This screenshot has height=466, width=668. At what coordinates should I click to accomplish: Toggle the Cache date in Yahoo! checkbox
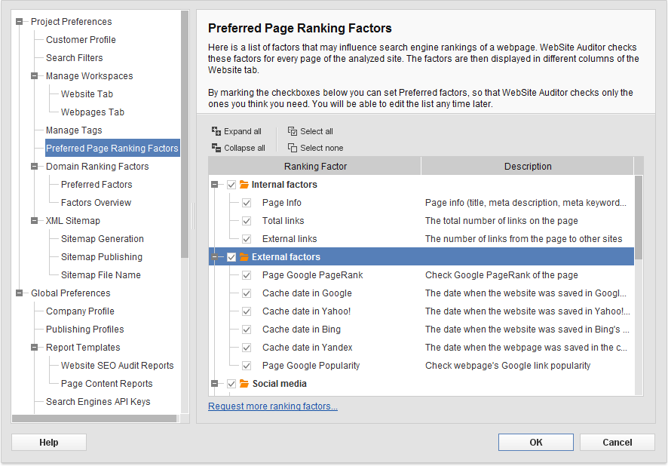247,311
